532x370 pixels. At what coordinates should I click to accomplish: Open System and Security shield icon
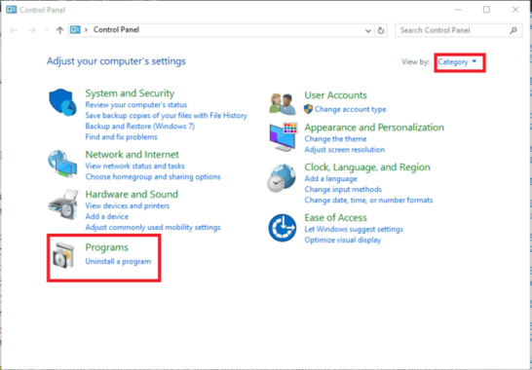click(62, 102)
